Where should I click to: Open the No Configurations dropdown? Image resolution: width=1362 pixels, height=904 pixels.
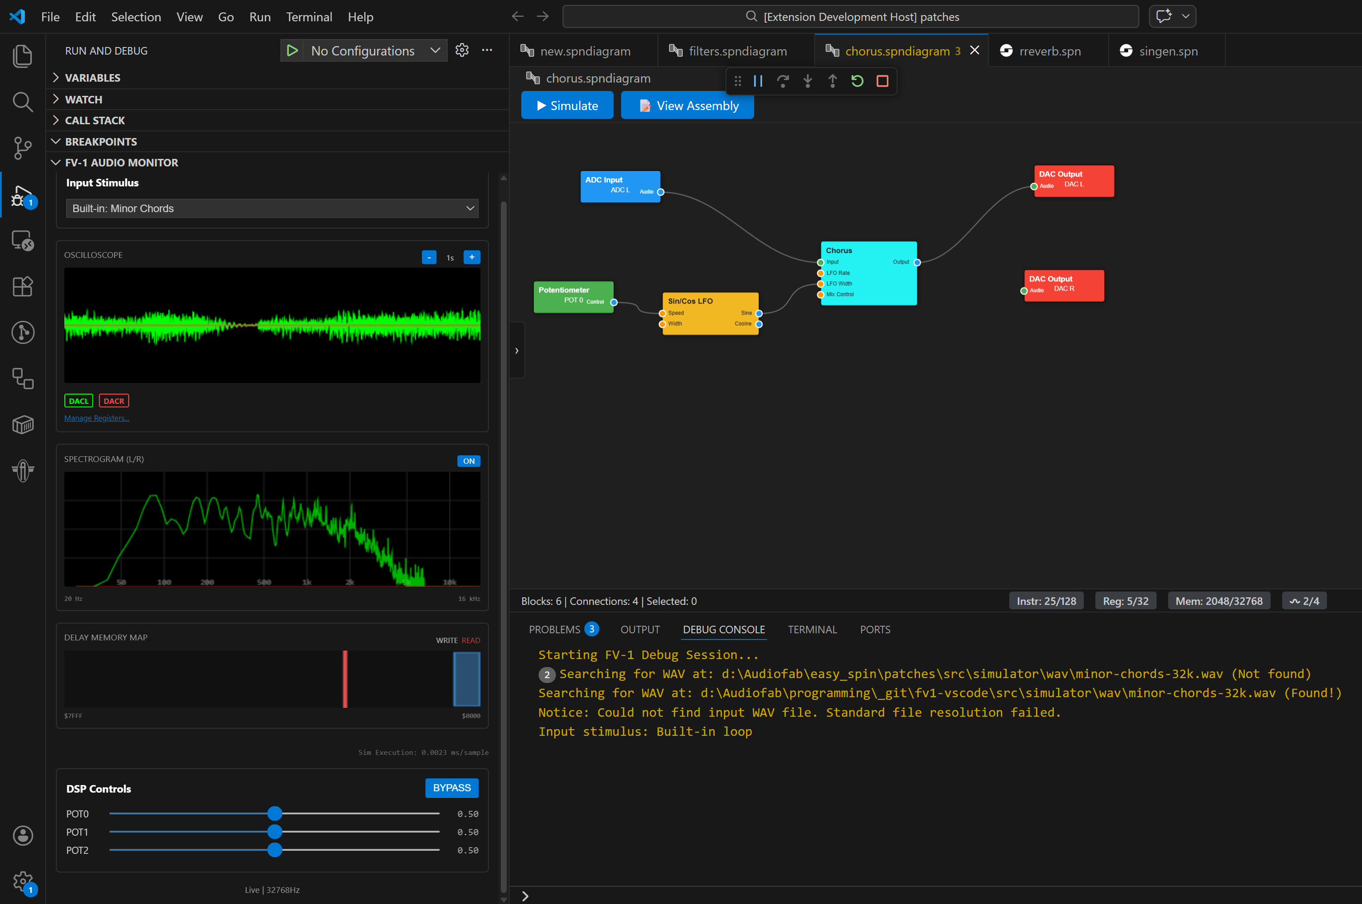tap(374, 51)
